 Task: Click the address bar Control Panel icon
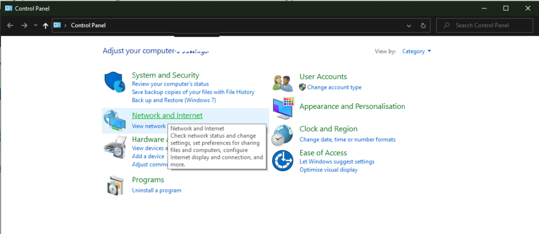57,25
